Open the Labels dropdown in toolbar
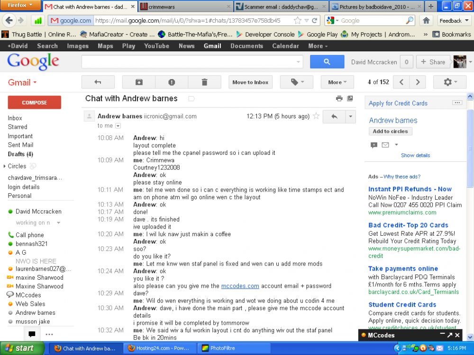This screenshot has height=355, width=474. [x=297, y=82]
